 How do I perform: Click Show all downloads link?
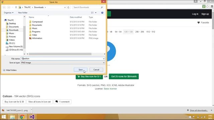click(199, 110)
